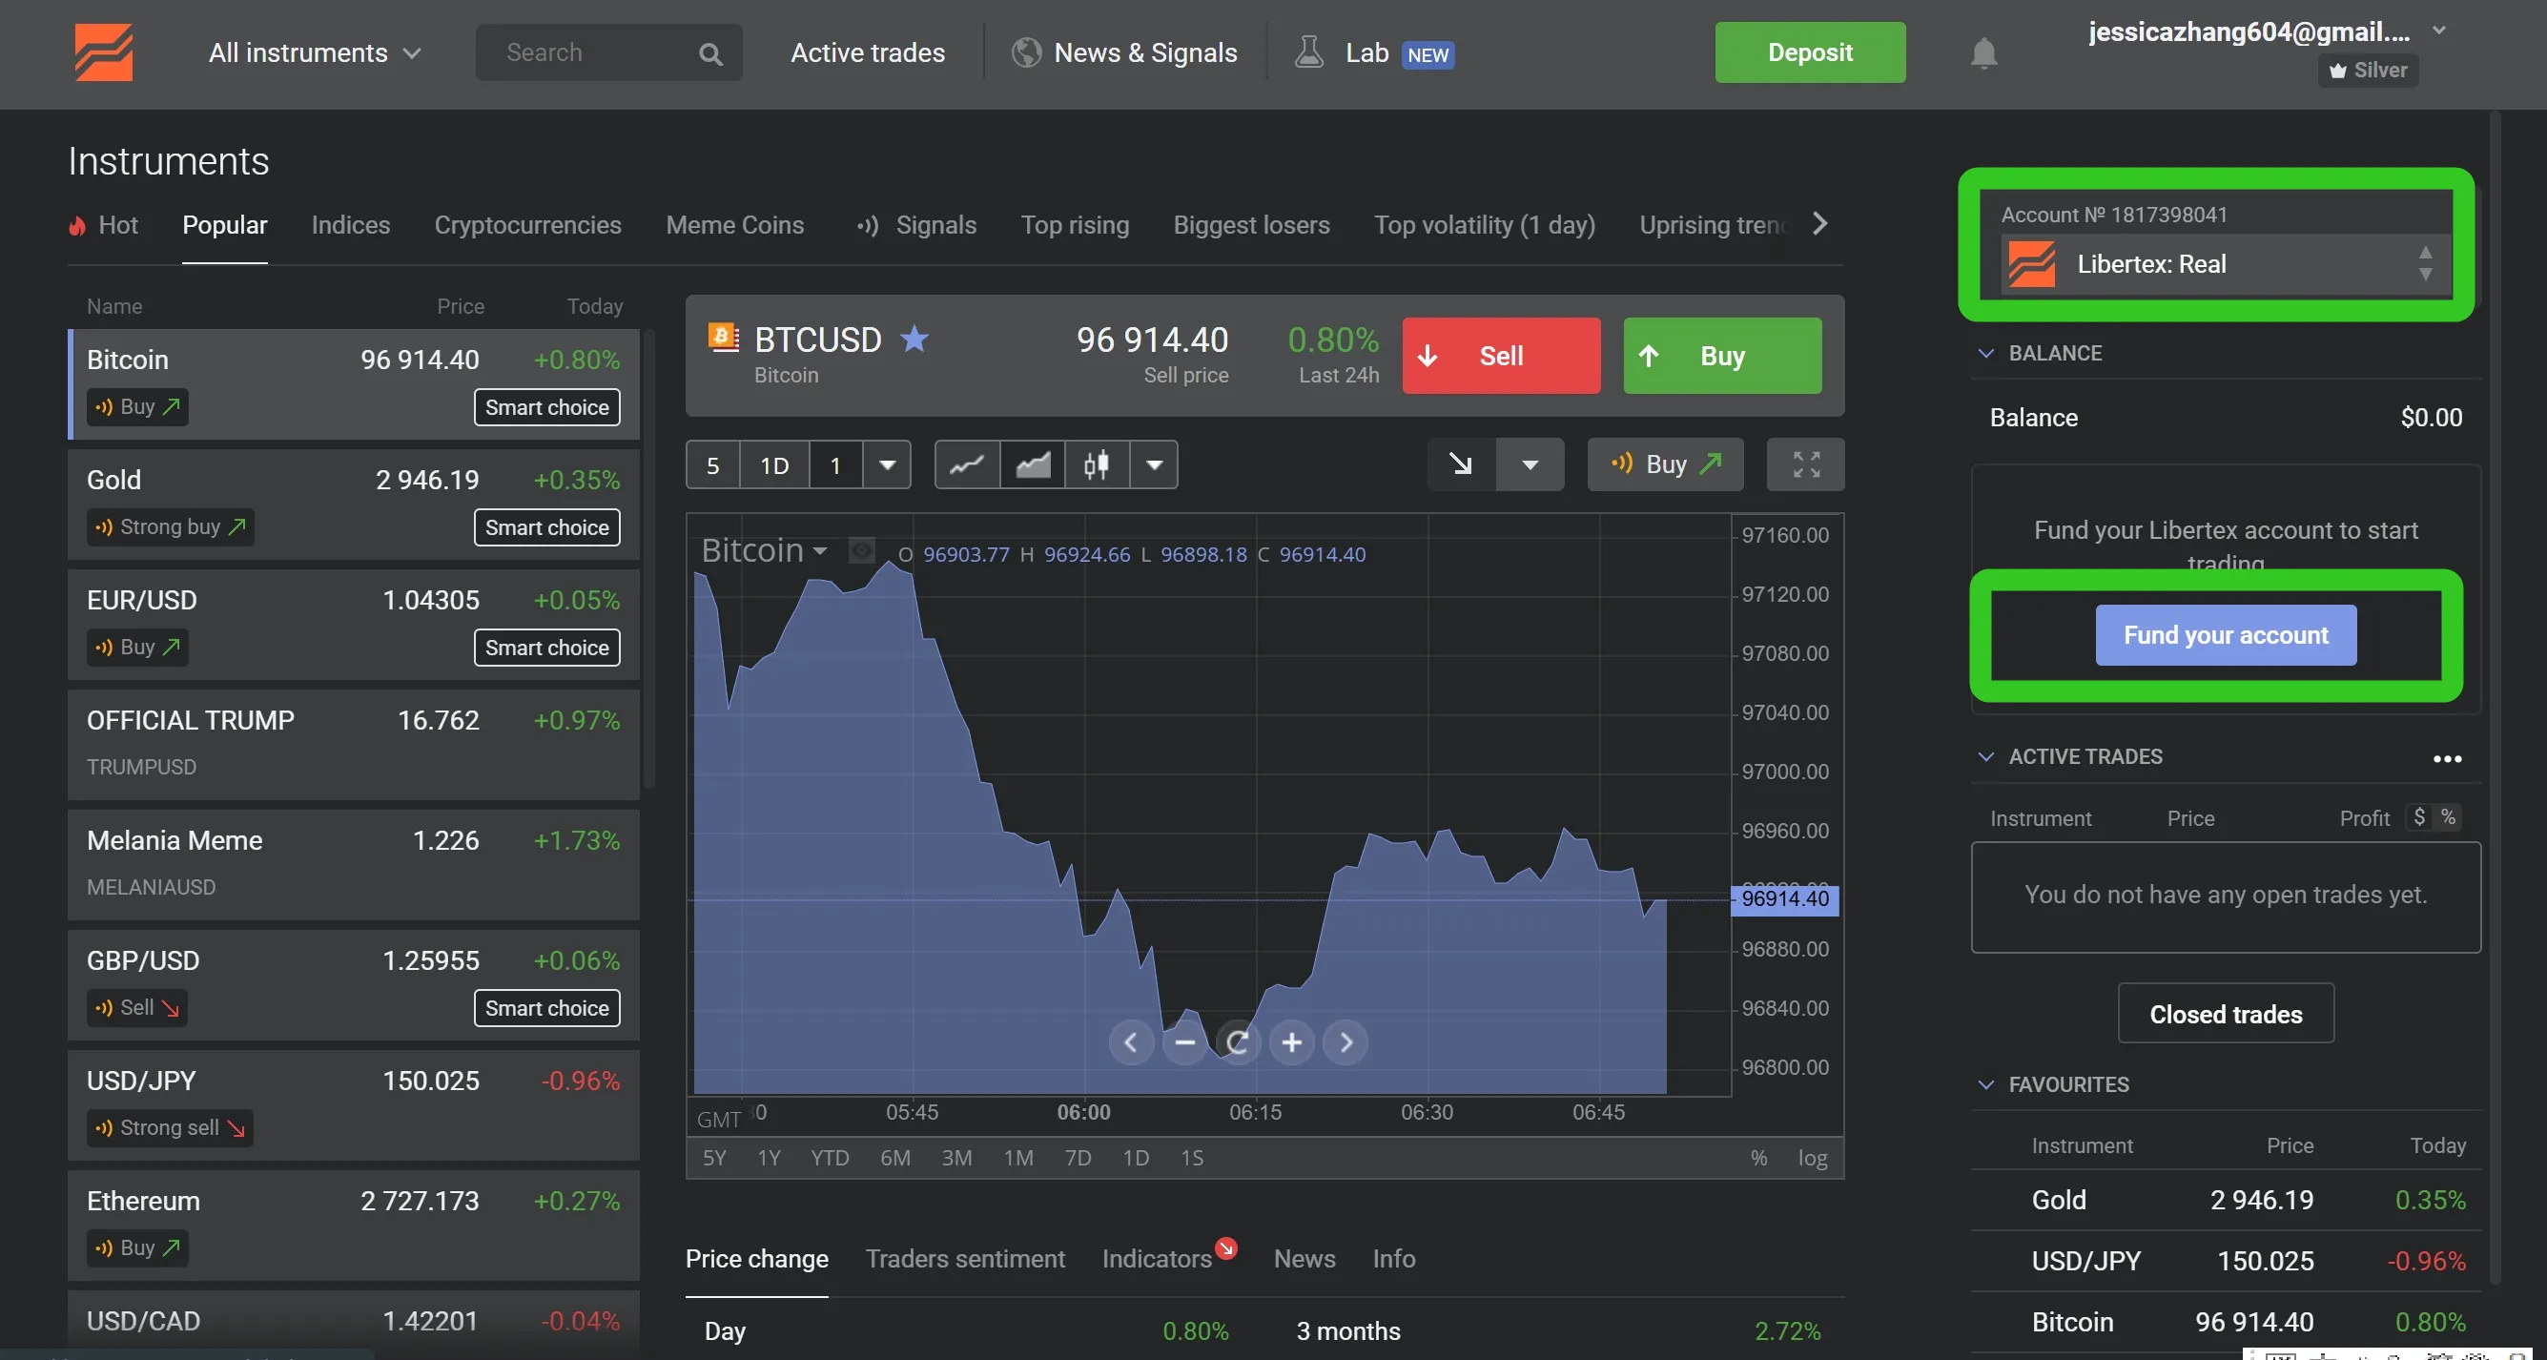Open All instruments dropdown
This screenshot has height=1360, width=2547.
tap(315, 52)
